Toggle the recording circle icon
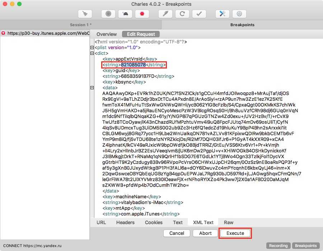Image resolution: width=323 pixels, height=251 pixels. click(x=108, y=14)
